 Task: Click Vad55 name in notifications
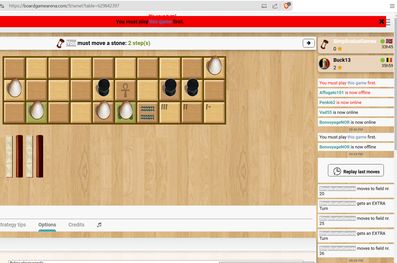click(x=325, y=112)
